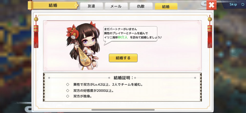Screen dimensions: 246x113
Task: Click the 結婚 title banner
Action: (x=53, y=5)
